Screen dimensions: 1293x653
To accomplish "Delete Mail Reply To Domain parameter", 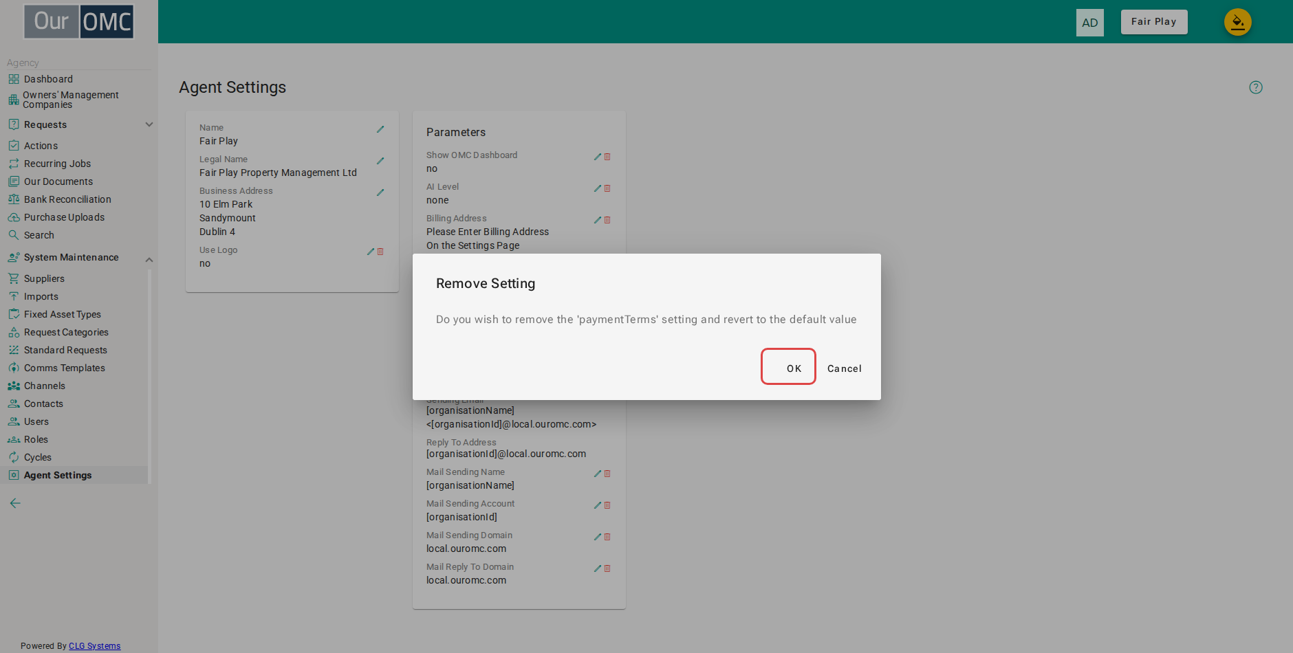I will (x=607, y=568).
